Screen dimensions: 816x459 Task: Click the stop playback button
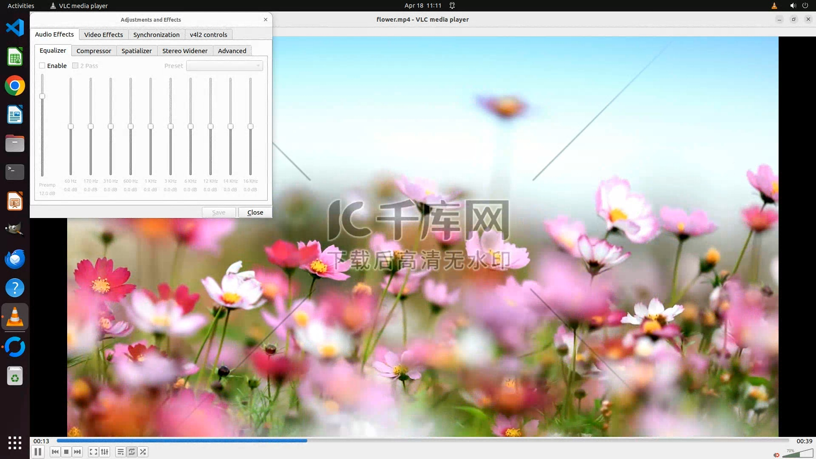[x=66, y=452]
